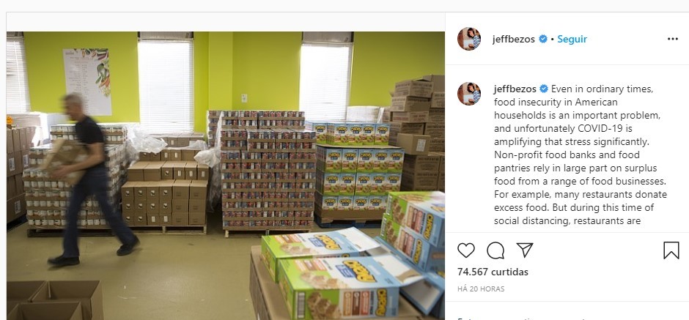Share the post using the paper plane icon
The image size is (689, 320).
pyautogui.click(x=525, y=250)
